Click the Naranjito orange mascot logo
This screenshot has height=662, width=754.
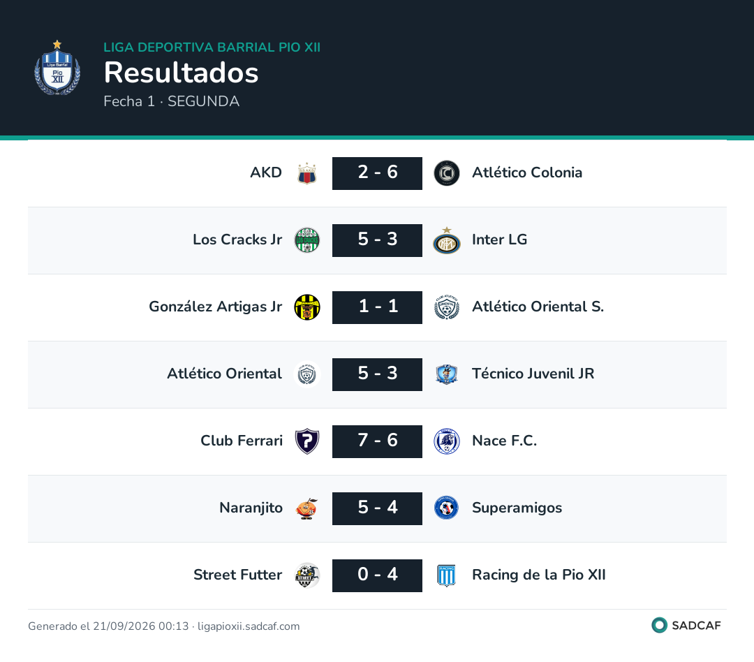[306, 508]
